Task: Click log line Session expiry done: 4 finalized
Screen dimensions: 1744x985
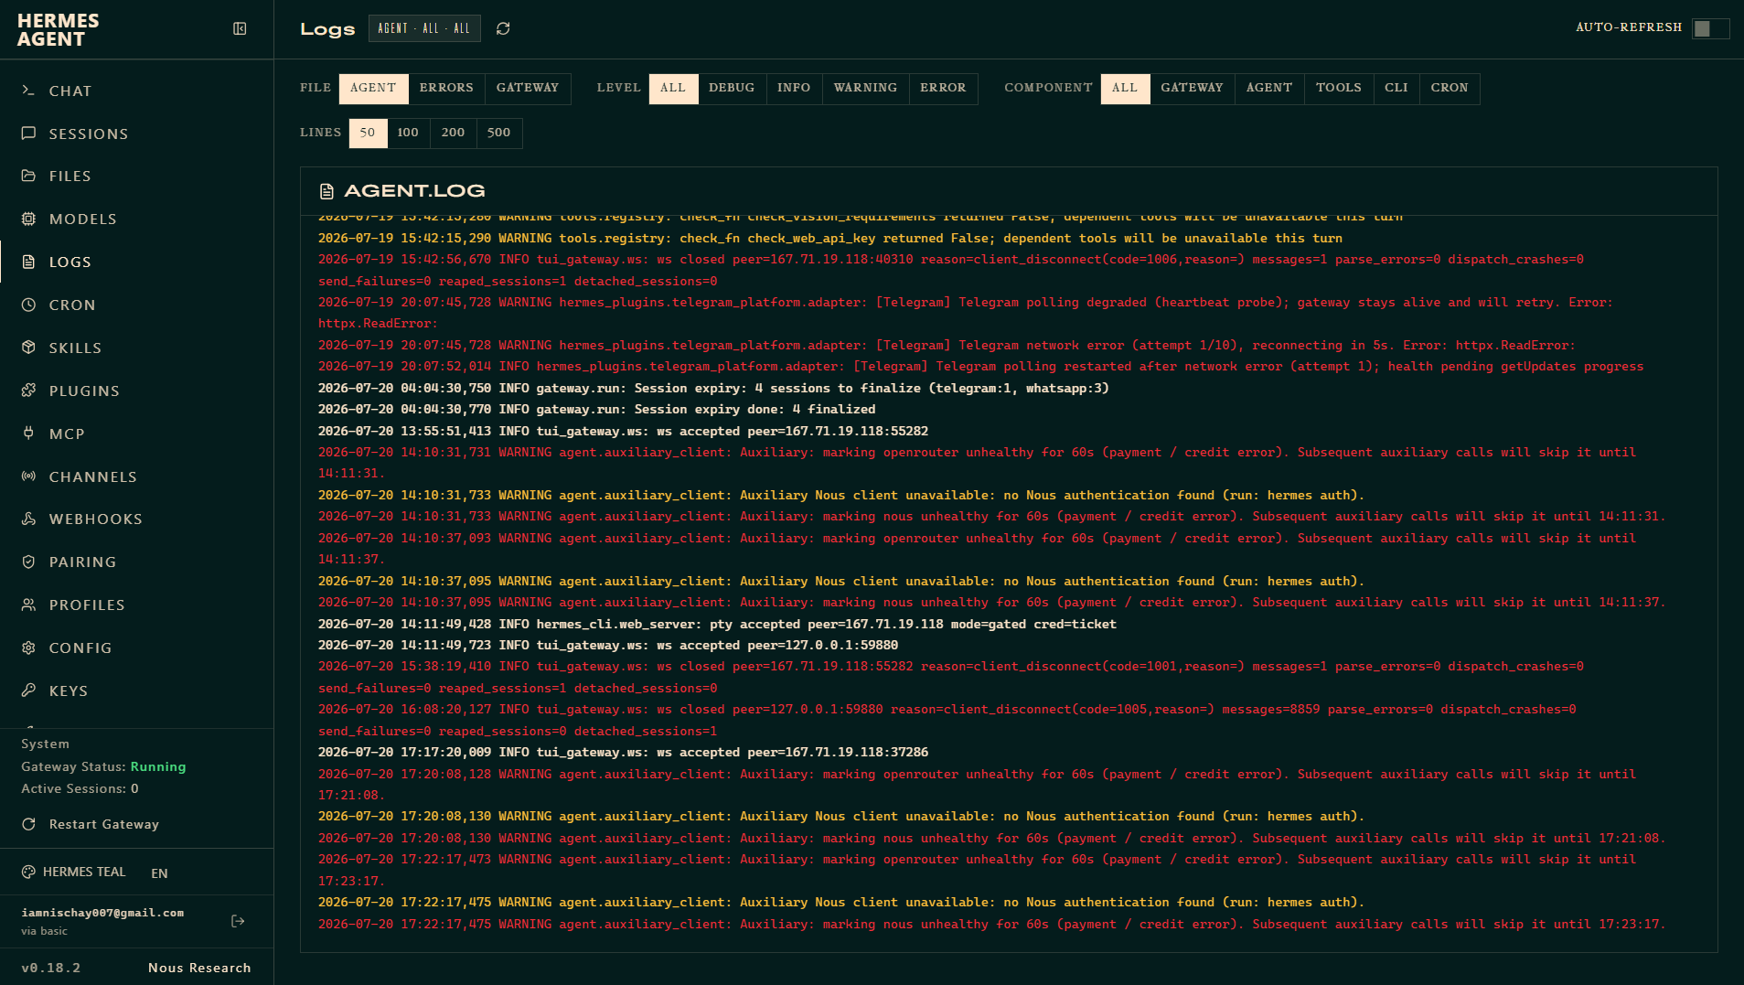Action: [596, 409]
